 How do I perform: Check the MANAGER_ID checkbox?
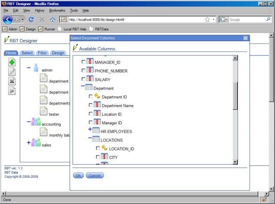[84, 62]
